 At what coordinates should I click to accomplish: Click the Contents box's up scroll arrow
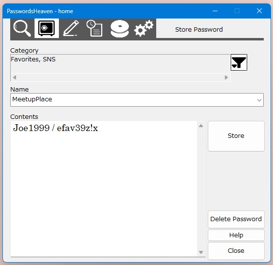click(201, 126)
